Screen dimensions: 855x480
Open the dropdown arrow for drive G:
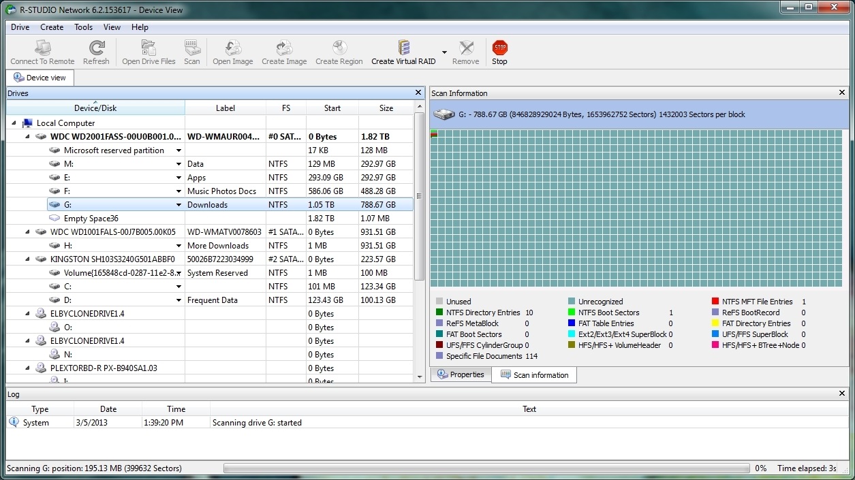[x=178, y=205]
